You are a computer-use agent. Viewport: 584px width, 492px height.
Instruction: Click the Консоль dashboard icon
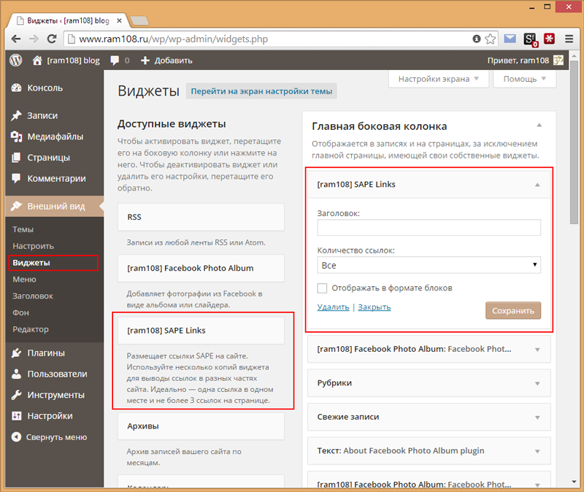click(16, 88)
